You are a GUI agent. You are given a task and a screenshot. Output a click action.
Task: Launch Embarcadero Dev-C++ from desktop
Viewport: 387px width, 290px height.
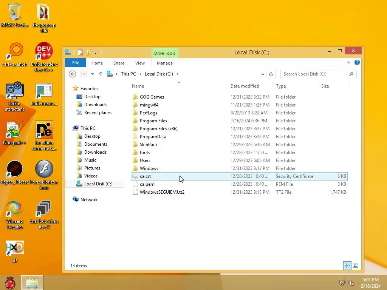[44, 57]
